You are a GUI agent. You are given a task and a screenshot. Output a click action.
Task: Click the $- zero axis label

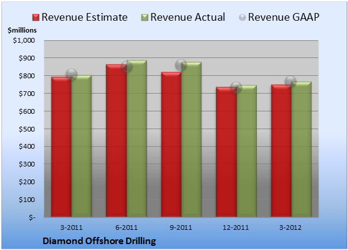[32, 217]
